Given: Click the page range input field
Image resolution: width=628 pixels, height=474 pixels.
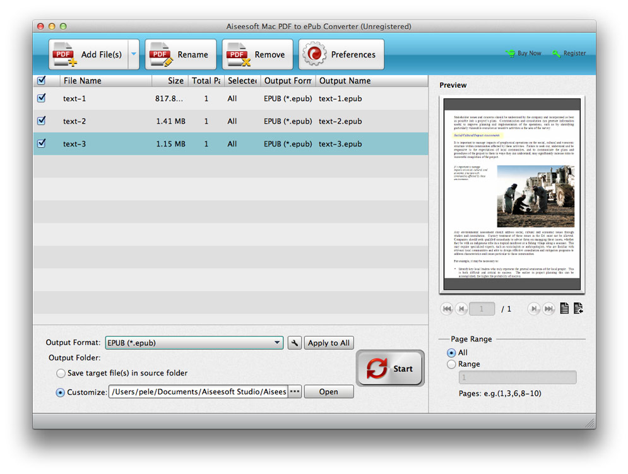Looking at the screenshot, I should pyautogui.click(x=518, y=377).
